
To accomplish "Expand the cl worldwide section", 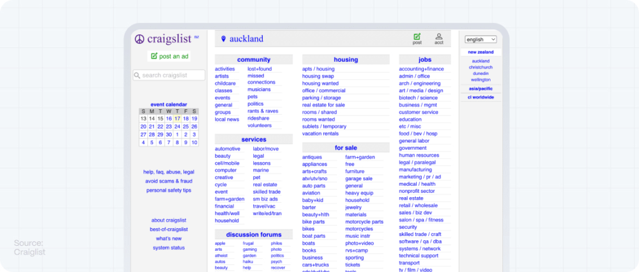I will pyautogui.click(x=480, y=97).
